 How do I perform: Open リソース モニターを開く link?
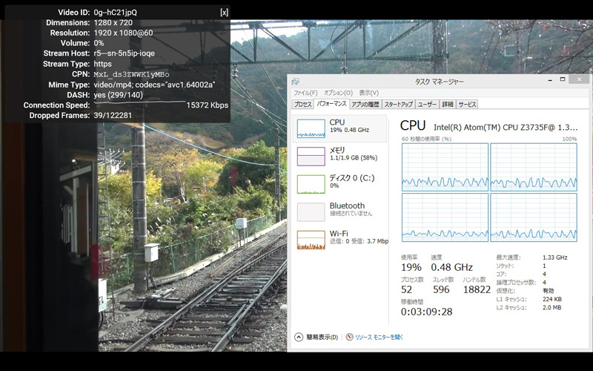379,337
